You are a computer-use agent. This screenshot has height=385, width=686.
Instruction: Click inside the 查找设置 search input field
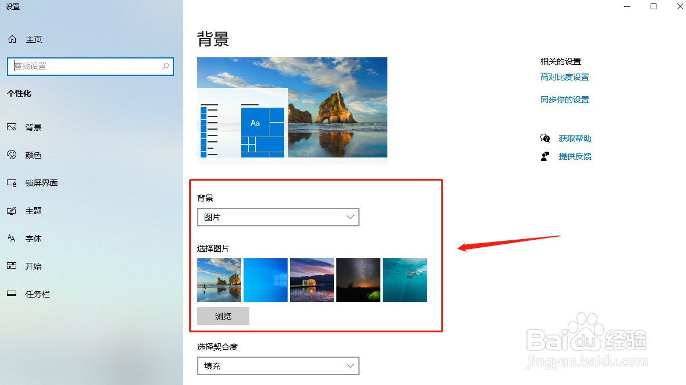point(87,66)
